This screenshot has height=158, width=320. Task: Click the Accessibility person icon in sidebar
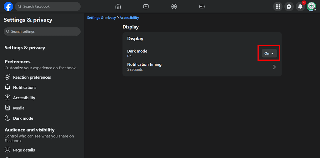(x=7, y=97)
